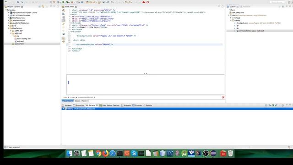Open Skype from the dock
This screenshot has height=165, width=293.
click(x=134, y=154)
